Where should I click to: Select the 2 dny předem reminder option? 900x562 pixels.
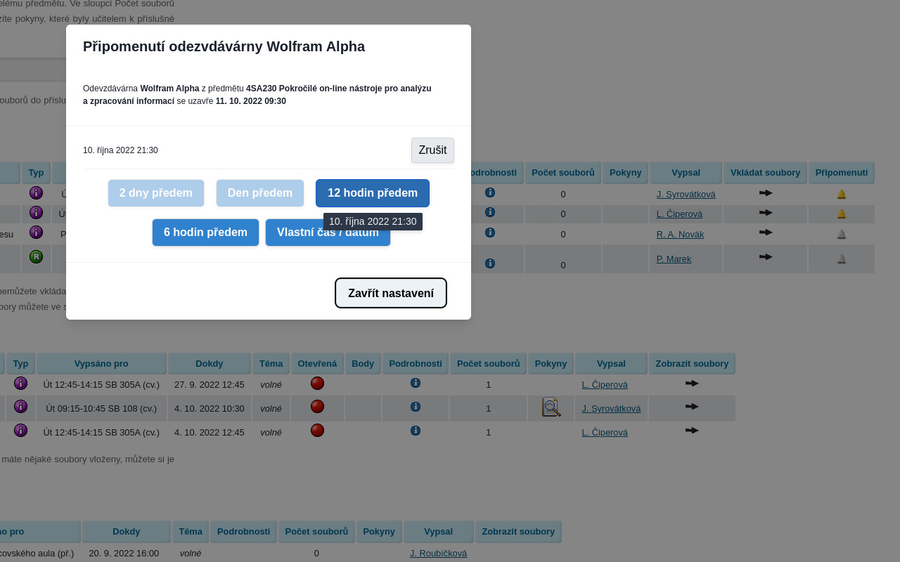pyautogui.click(x=156, y=193)
